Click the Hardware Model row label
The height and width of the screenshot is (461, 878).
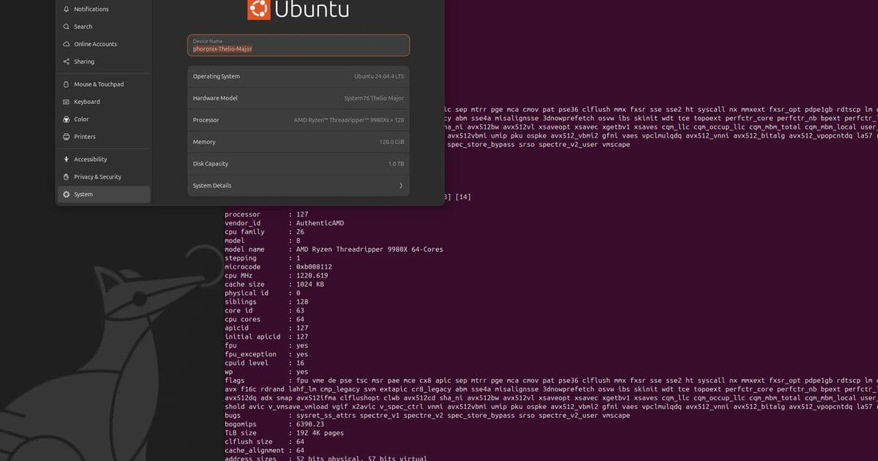click(x=215, y=98)
